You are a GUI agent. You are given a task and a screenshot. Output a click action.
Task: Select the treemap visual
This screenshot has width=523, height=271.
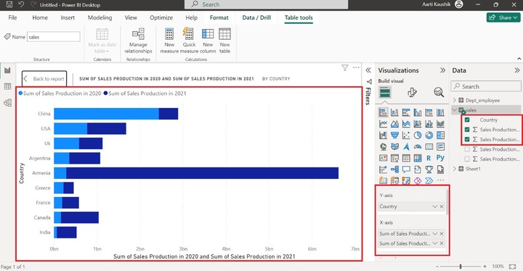440,135
